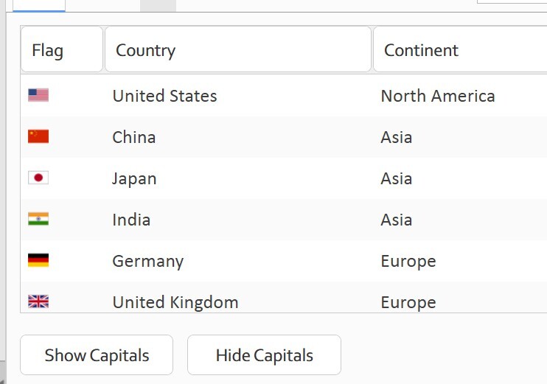Sort table by Country column header
Screen dimensions: 547x384
[x=238, y=49]
